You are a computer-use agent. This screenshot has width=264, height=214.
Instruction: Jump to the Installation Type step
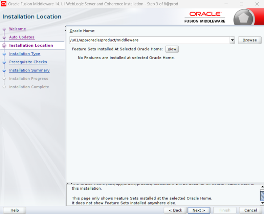[x=25, y=53]
